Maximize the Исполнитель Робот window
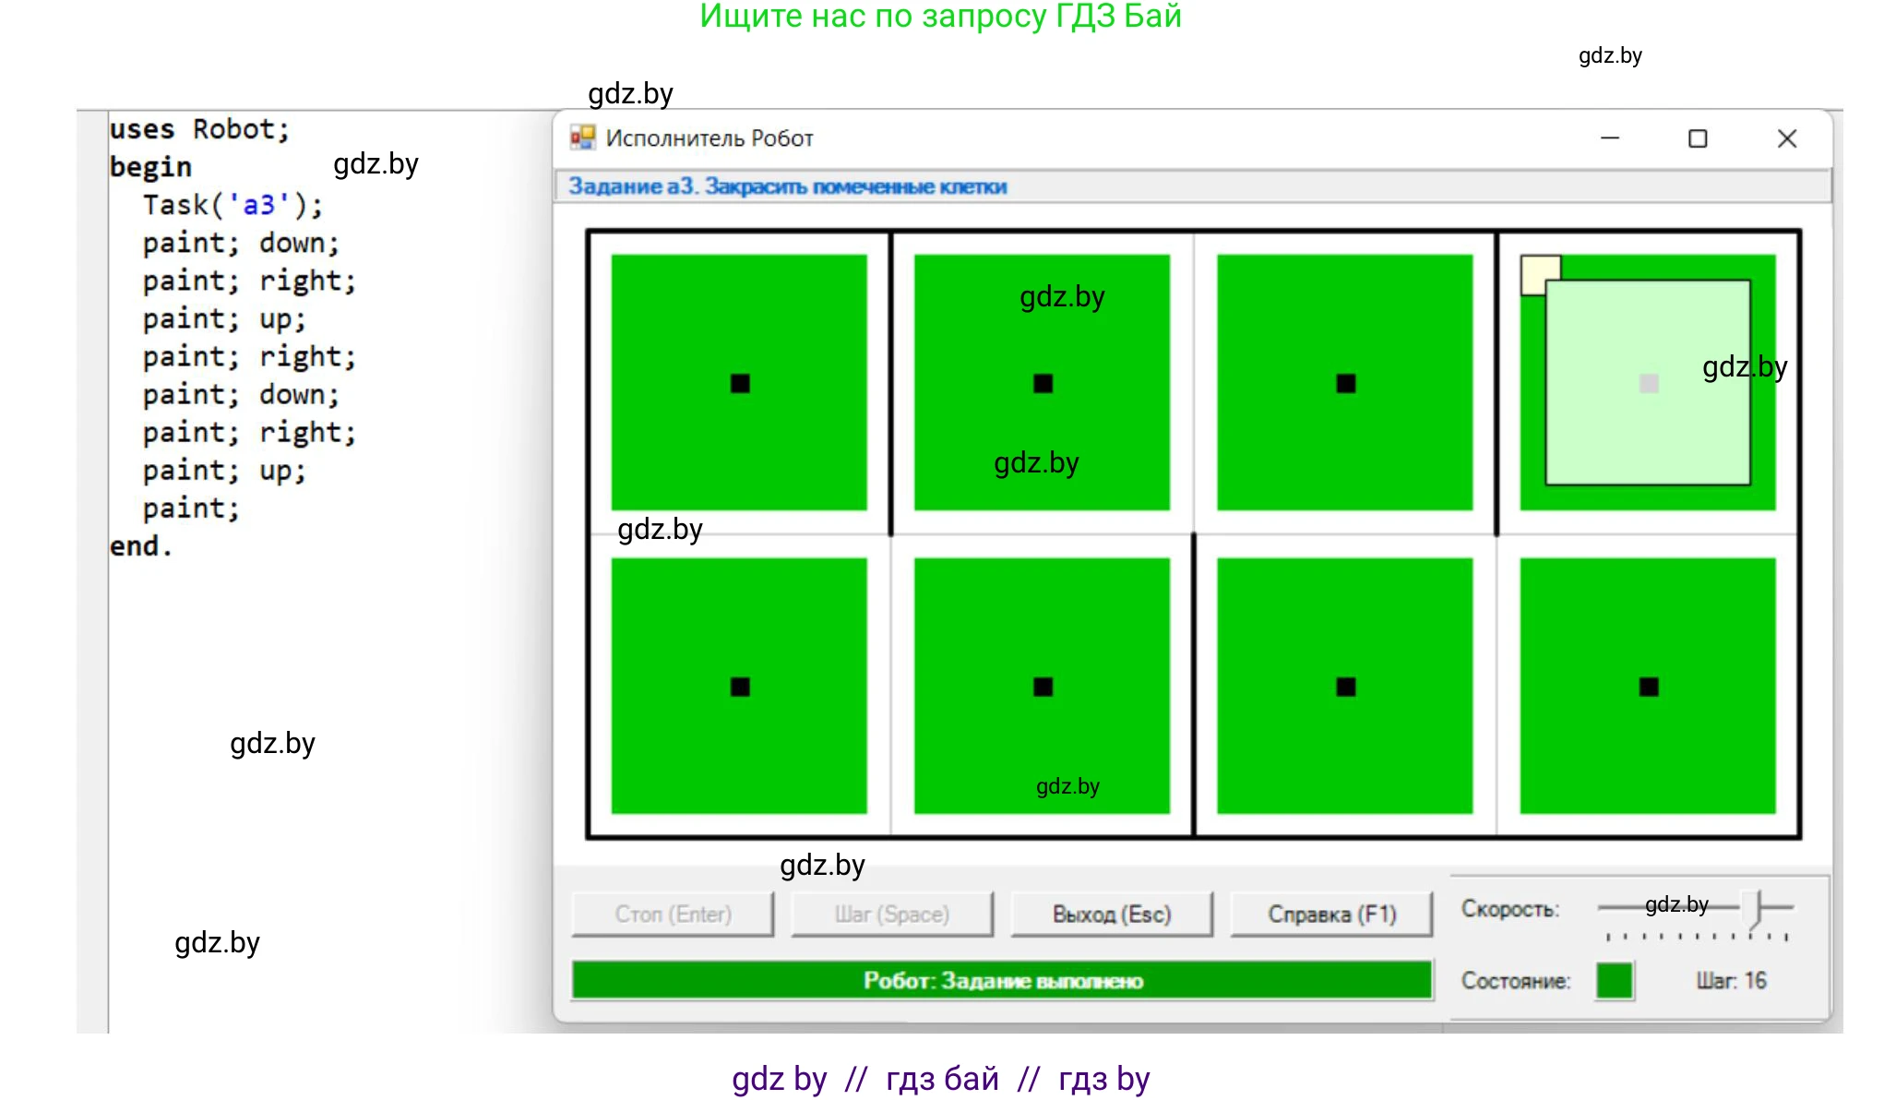The image size is (1884, 1100). (x=1698, y=138)
